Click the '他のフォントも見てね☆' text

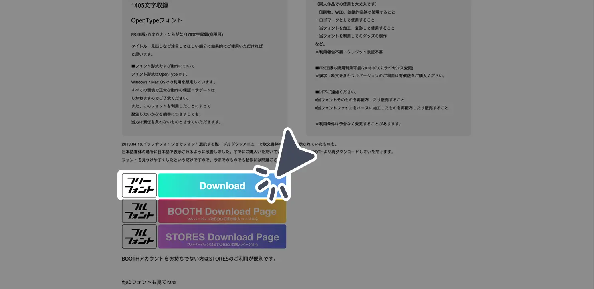coord(149,282)
